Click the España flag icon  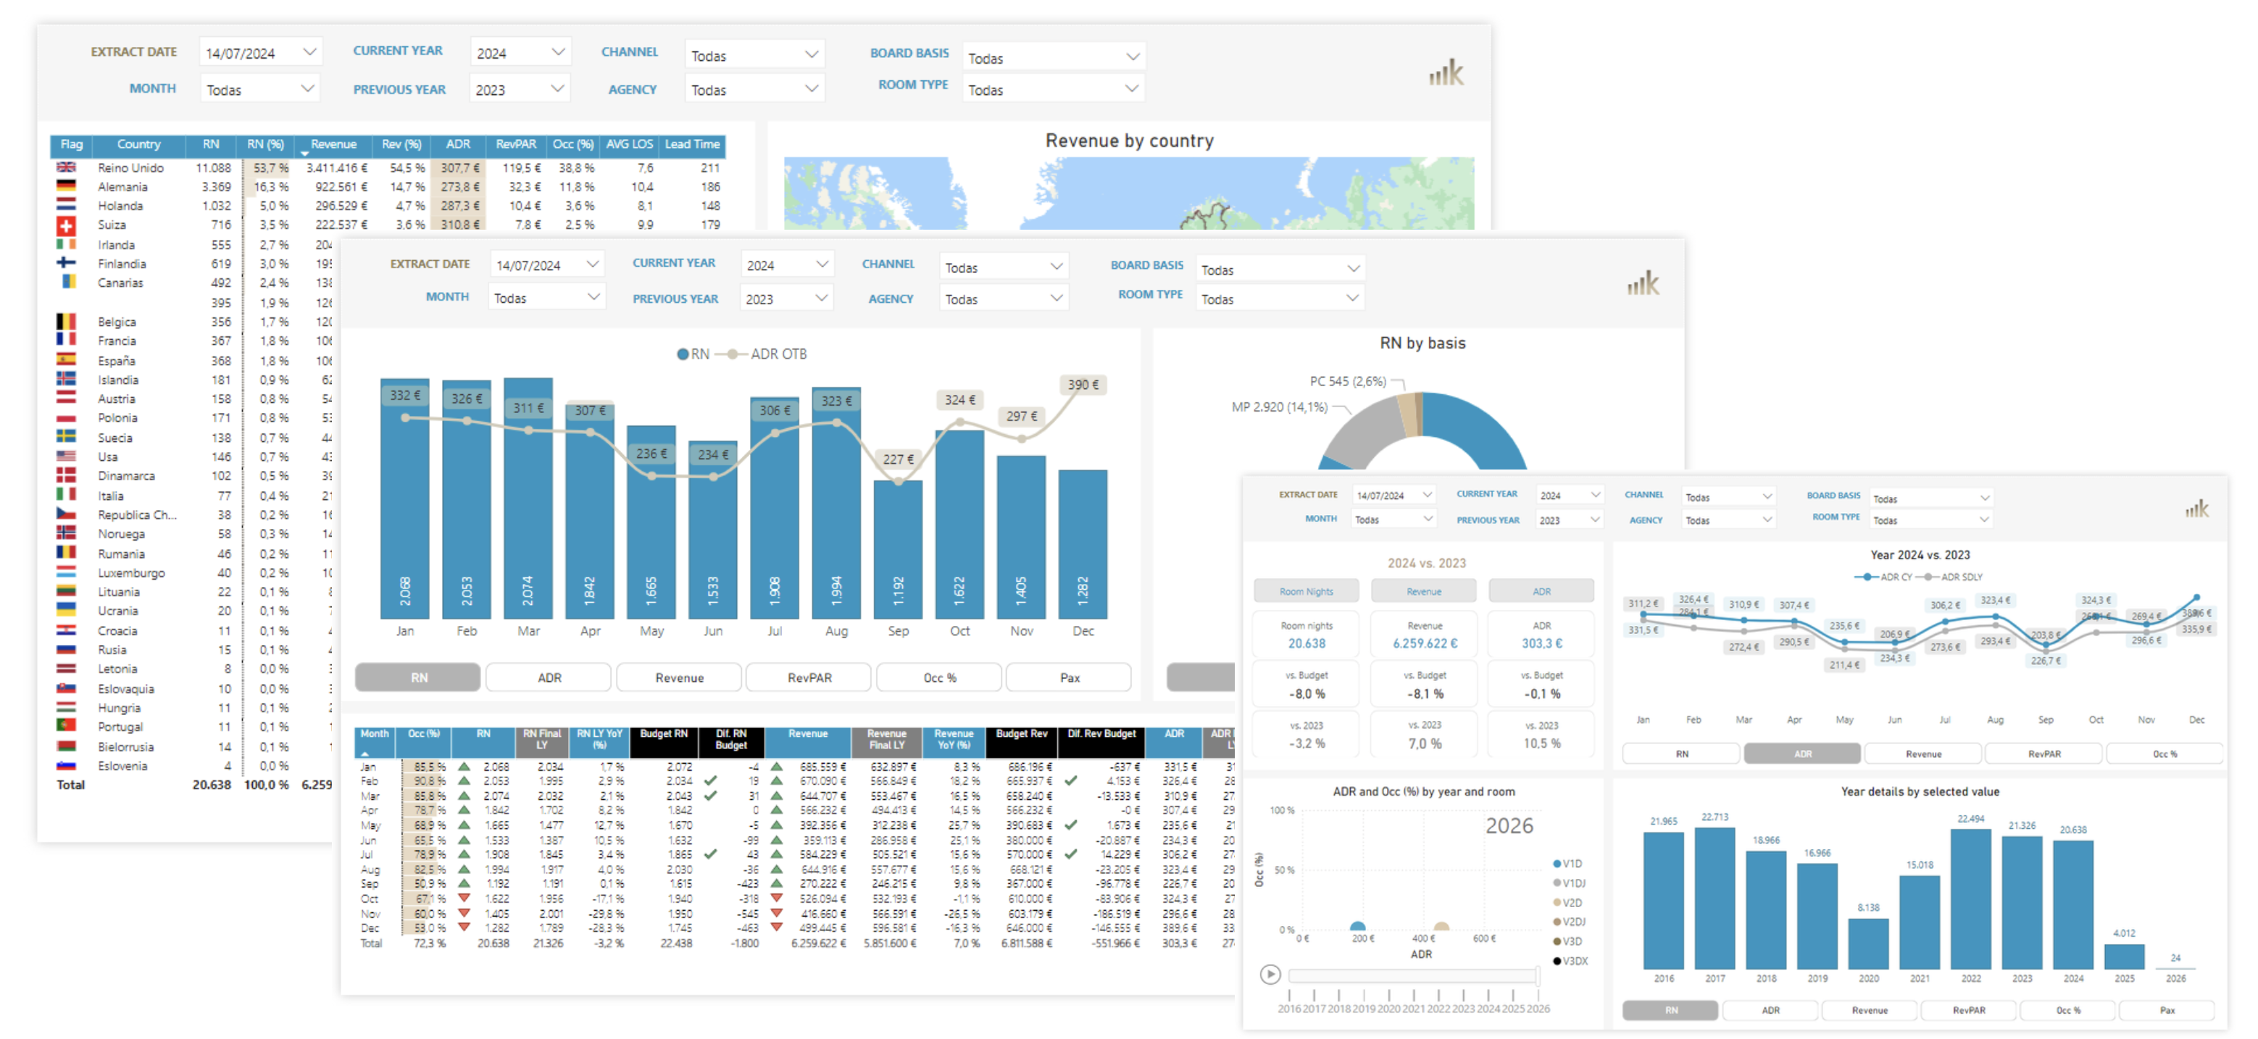[x=66, y=359]
